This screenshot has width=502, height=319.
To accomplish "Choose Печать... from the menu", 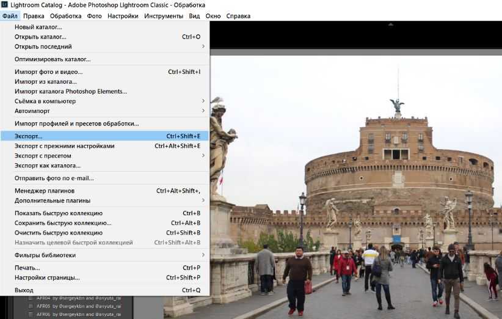I will click(27, 268).
